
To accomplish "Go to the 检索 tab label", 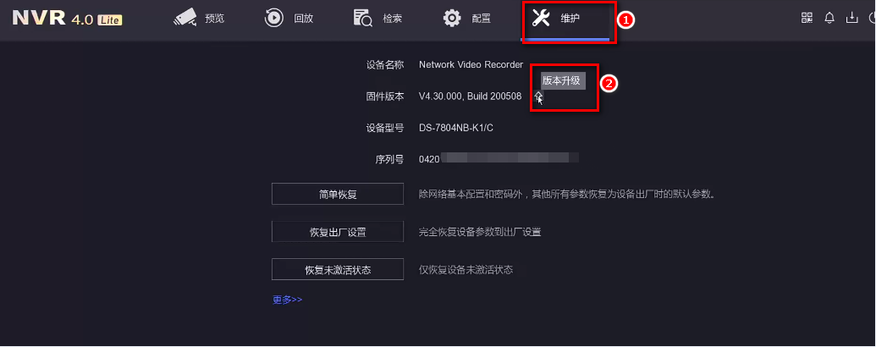I will click(x=392, y=19).
